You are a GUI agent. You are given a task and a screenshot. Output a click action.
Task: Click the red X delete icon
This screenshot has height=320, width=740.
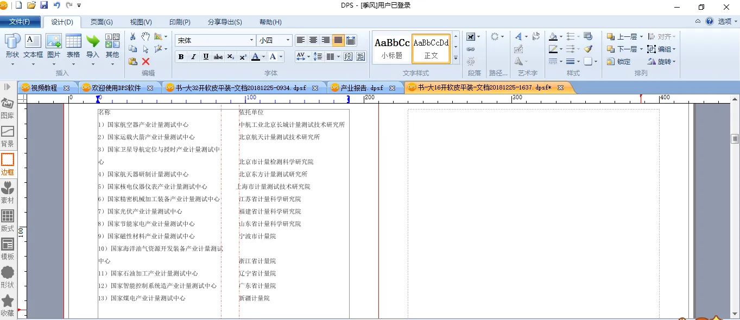[146, 61]
